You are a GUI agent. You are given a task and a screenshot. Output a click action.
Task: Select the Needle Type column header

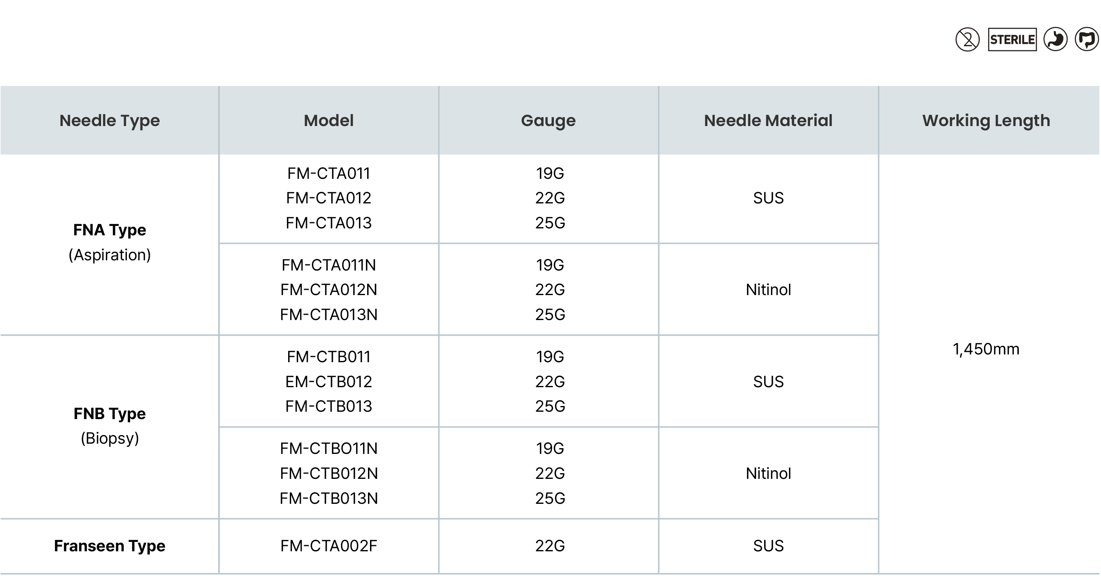tap(109, 120)
